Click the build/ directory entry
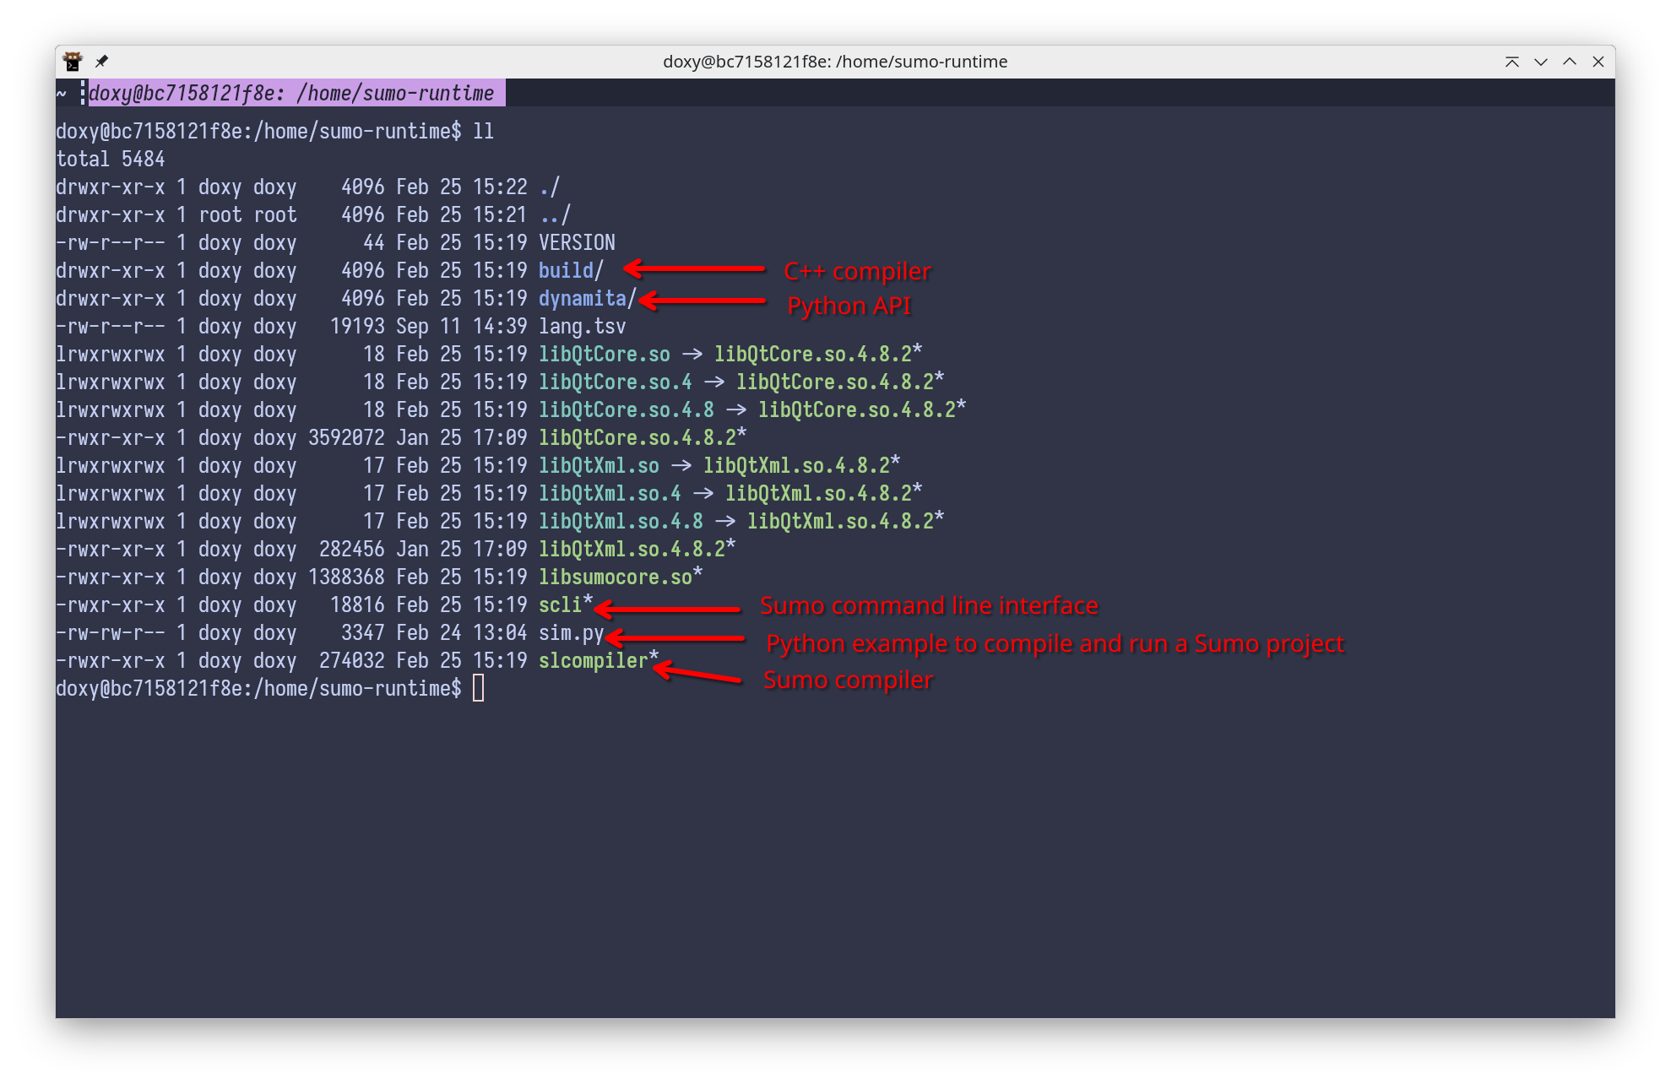Viewport: 1671px width, 1084px height. point(571,270)
